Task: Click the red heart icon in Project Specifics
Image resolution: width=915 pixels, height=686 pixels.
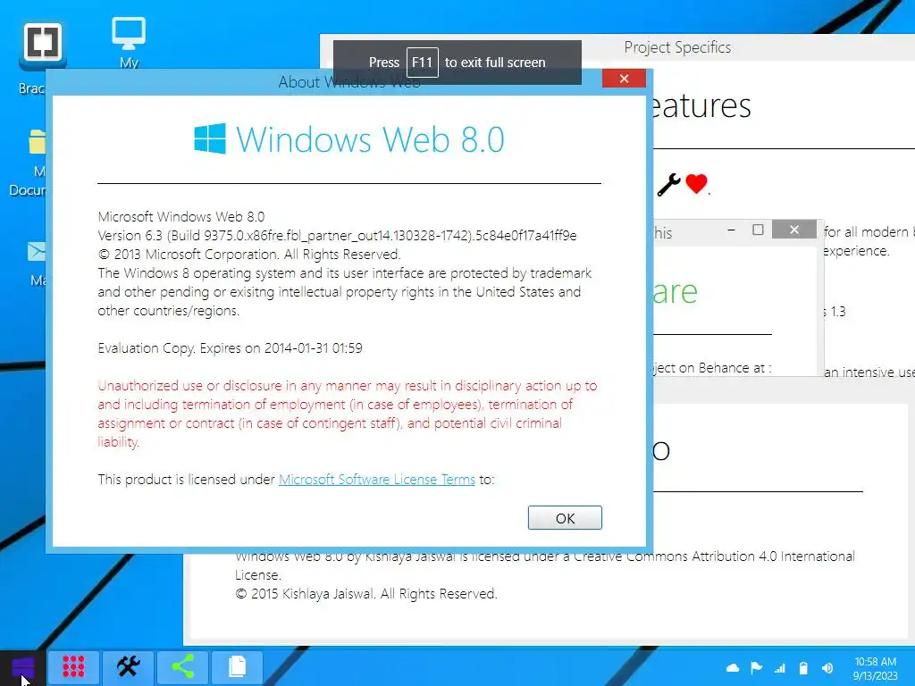Action: [696, 184]
